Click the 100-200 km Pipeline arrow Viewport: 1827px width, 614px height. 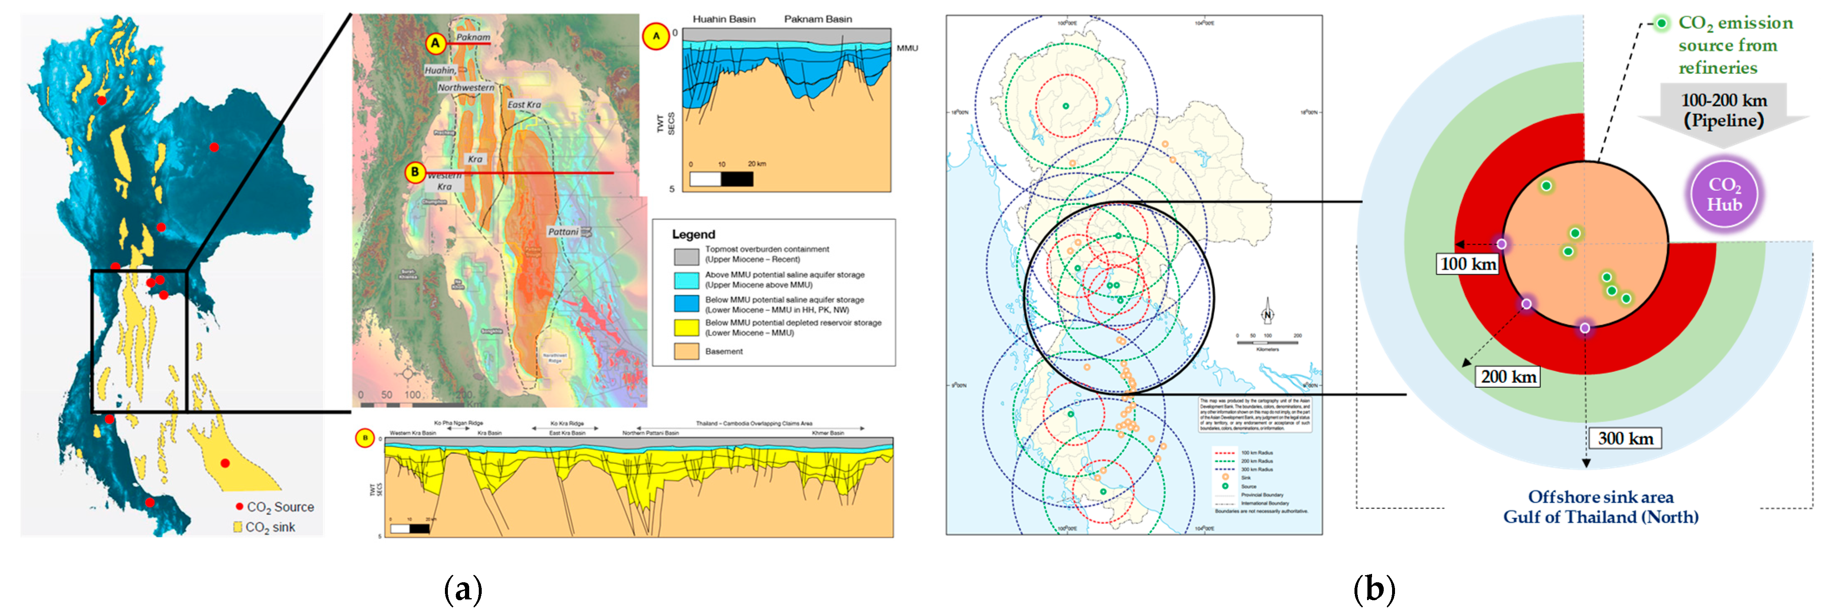point(1723,112)
